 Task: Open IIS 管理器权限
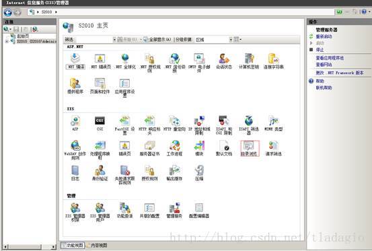(75, 212)
